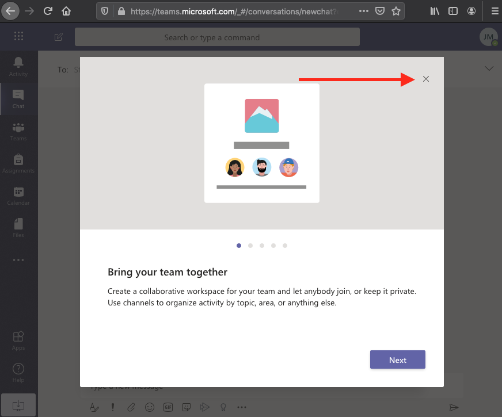Expand the chevron beside the To field
Screen dimensions: 502x417
pyautogui.click(x=489, y=68)
